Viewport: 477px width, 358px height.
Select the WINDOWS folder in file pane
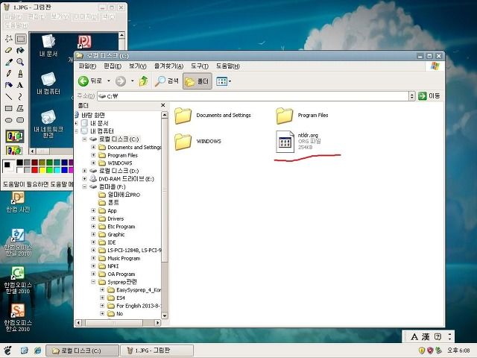click(198, 141)
